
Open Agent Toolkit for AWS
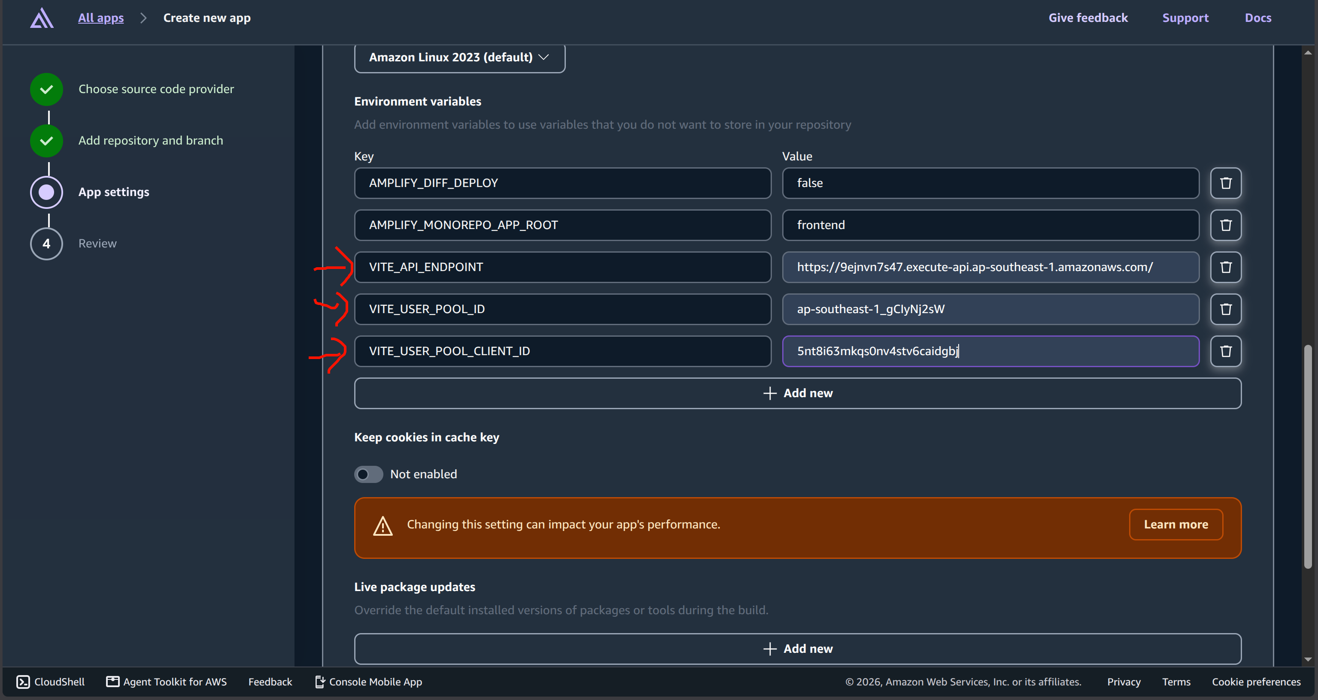pyautogui.click(x=166, y=682)
